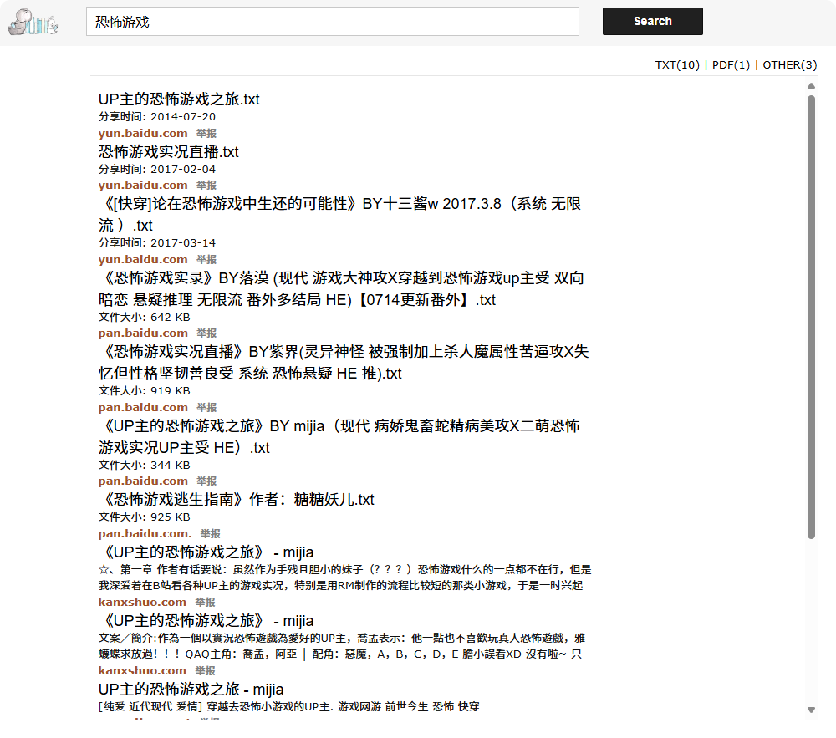Open result 《恐怖游戏逃生指南》作者：糖糖妖儿.txt

click(x=237, y=499)
